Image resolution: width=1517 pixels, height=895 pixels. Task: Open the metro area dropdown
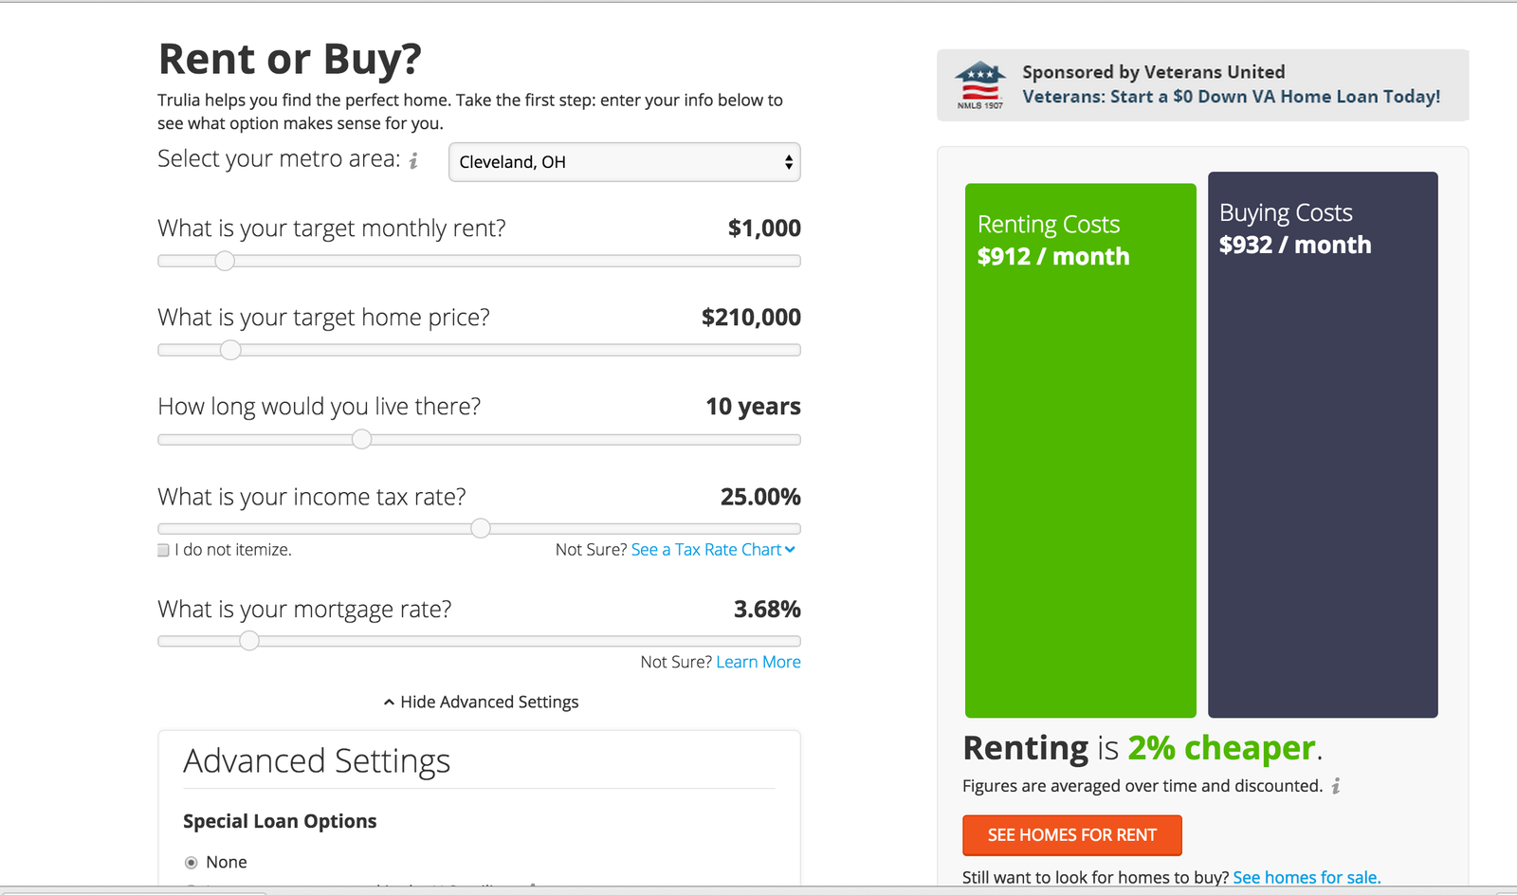click(624, 162)
